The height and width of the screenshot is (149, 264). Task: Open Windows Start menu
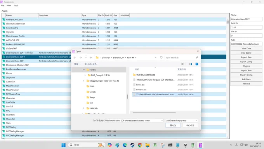point(63,145)
